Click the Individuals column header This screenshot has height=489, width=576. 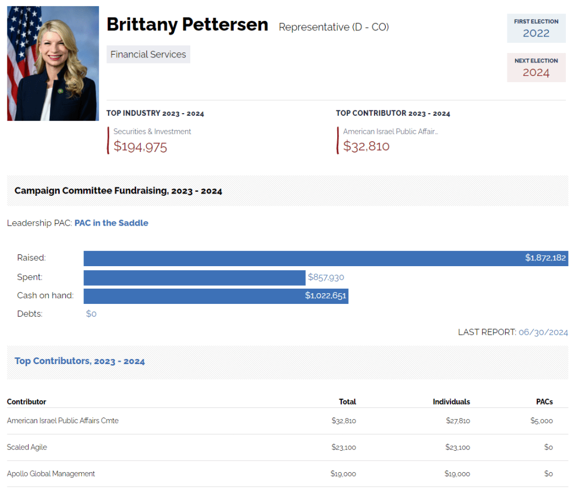[451, 402]
